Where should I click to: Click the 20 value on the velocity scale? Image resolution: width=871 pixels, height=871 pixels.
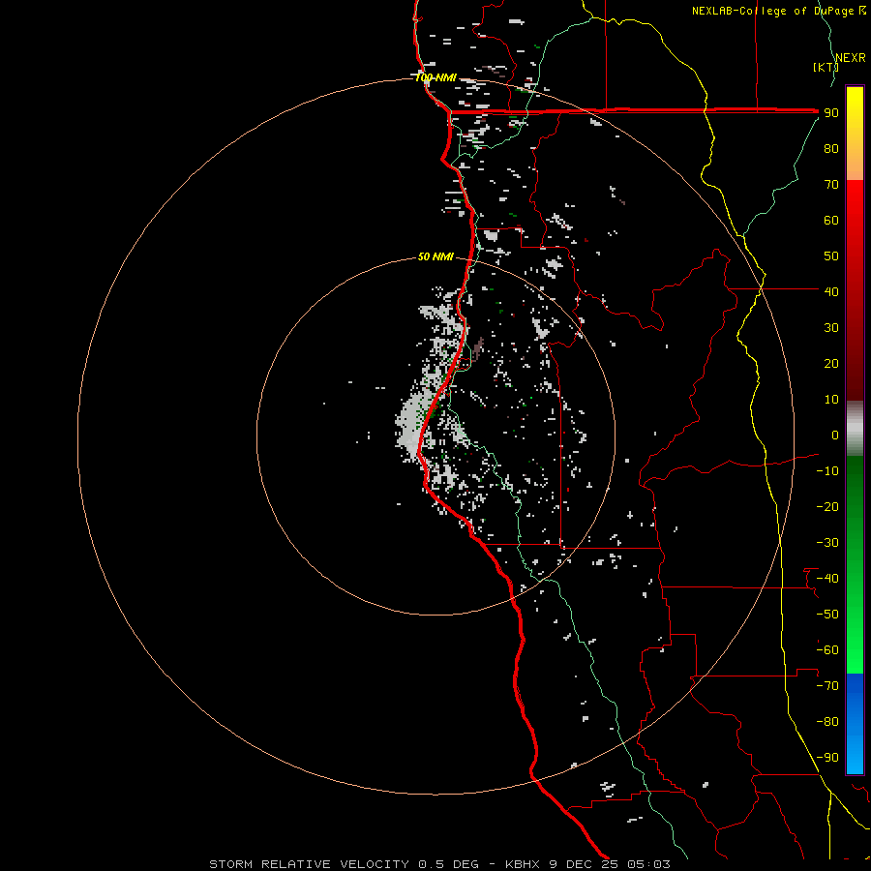click(831, 364)
